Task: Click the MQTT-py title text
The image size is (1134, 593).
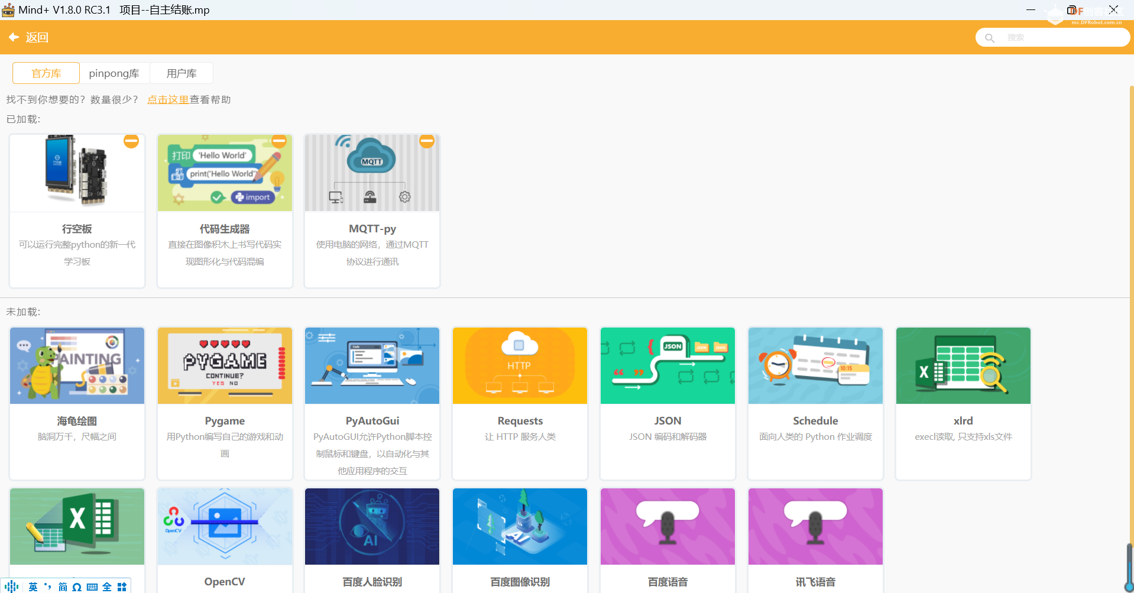Action: (372, 229)
